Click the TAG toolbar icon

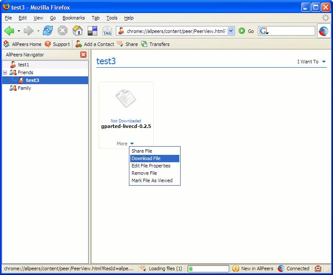[x=107, y=31]
